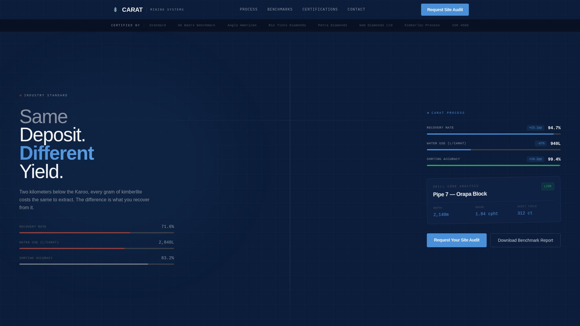This screenshot has width=580, height=326.
Task: Click the +23.1pp recovery rate badge
Action: 535,128
